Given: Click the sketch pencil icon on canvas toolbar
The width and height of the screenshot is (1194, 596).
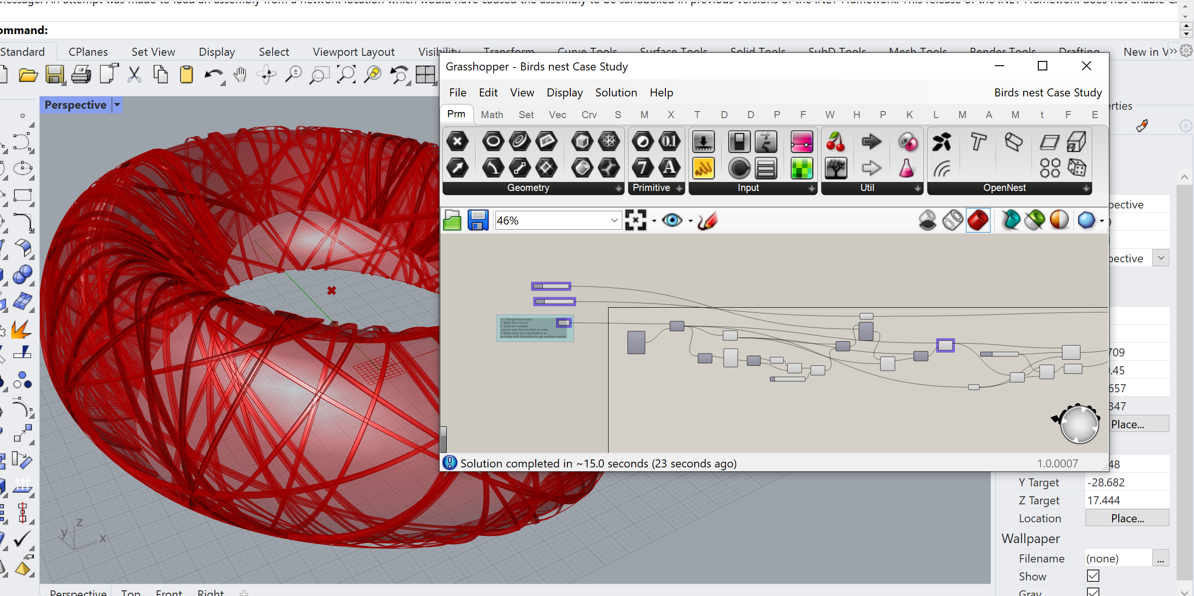Looking at the screenshot, I should [x=708, y=221].
